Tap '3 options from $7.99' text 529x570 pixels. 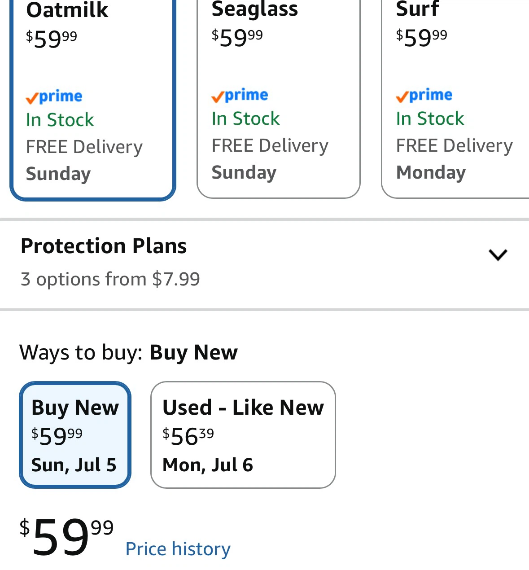click(110, 279)
